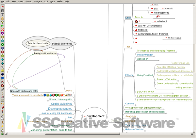The height and width of the screenshot is (138, 196).
Task: Open the 'index.html' link node
Action: [160, 21]
